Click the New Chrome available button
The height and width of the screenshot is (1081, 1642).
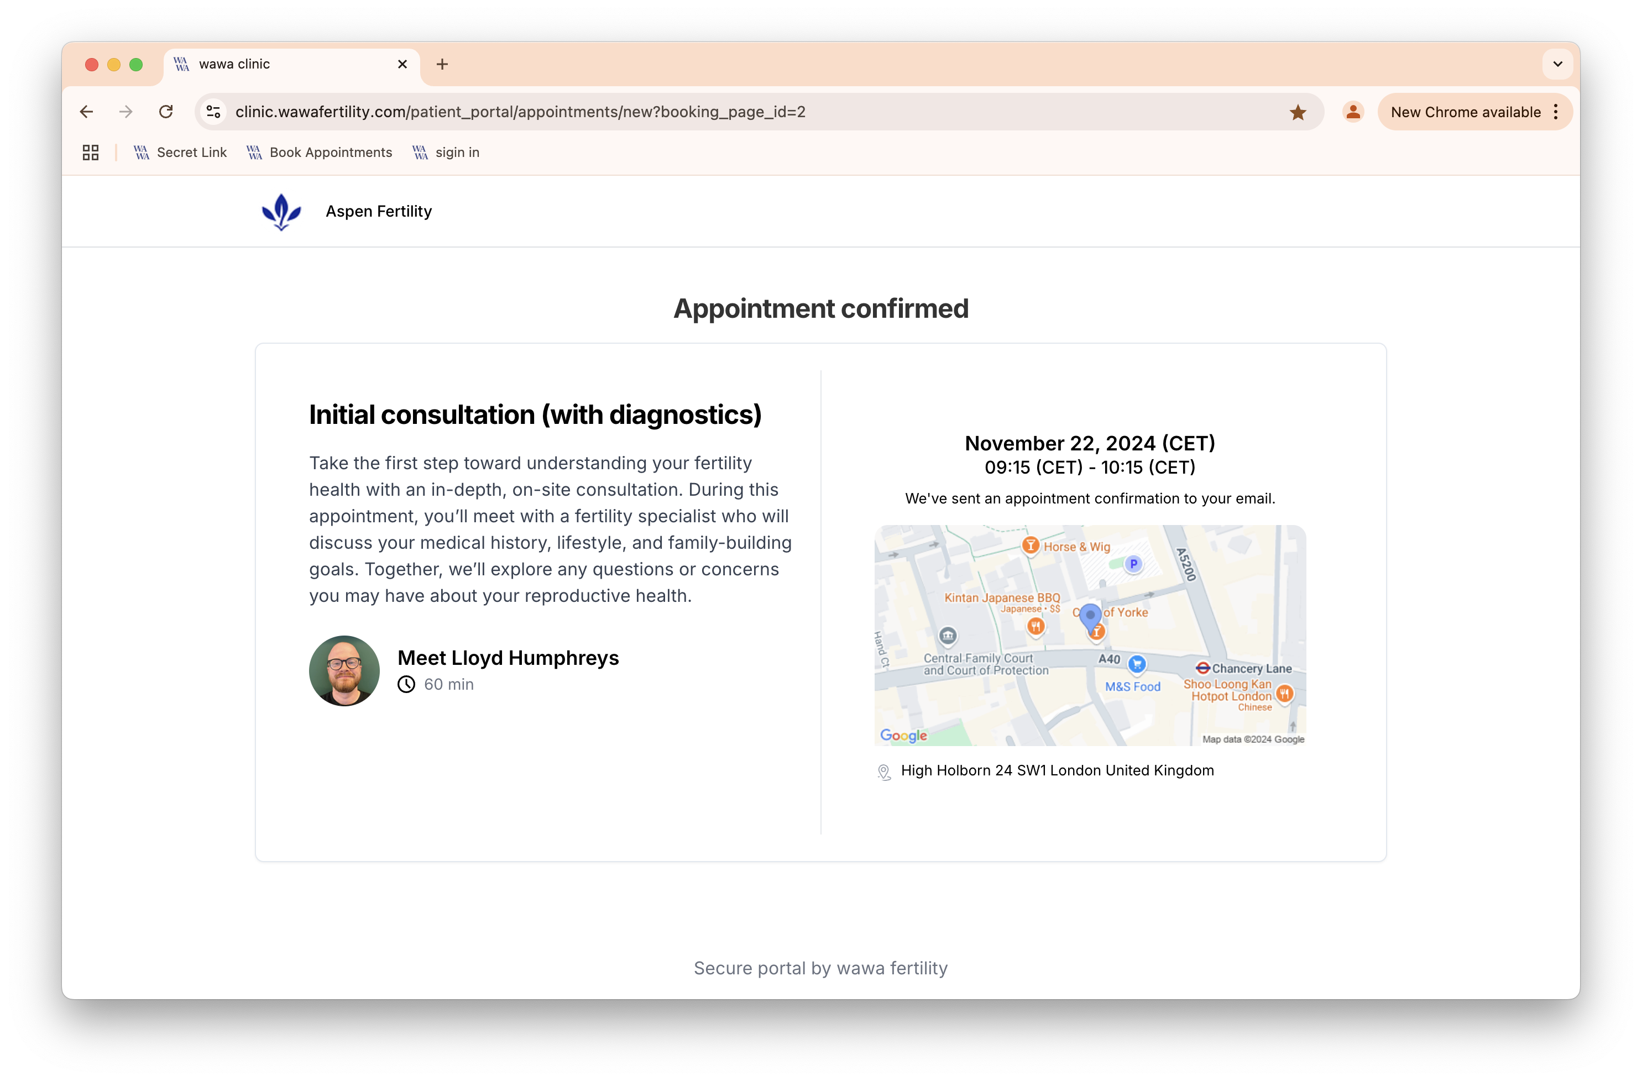point(1465,112)
